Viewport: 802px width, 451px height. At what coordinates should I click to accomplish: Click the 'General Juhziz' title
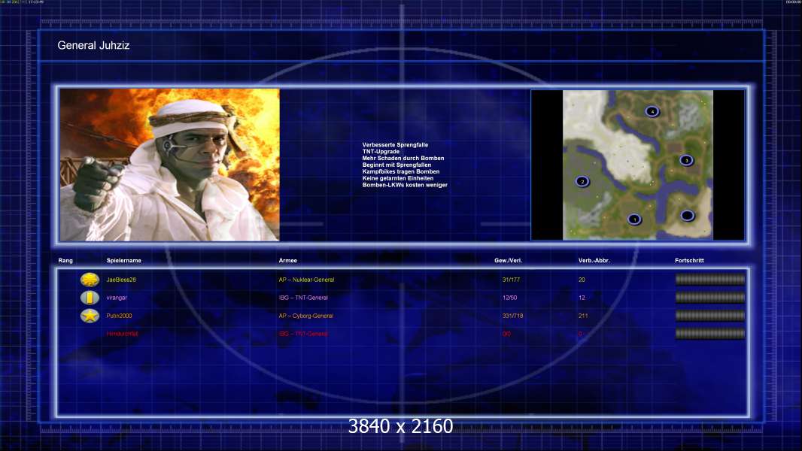point(93,45)
